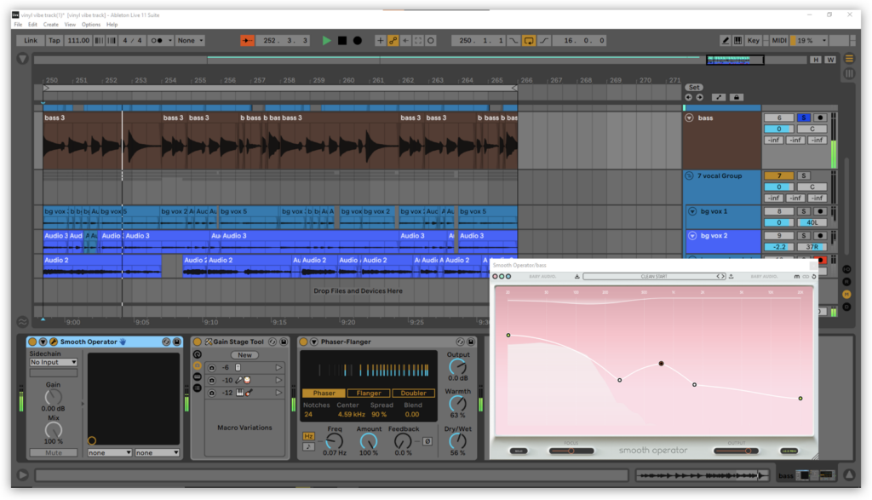The image size is (872, 500).
Task: Click the Punch-In switch
Action: tap(513, 41)
